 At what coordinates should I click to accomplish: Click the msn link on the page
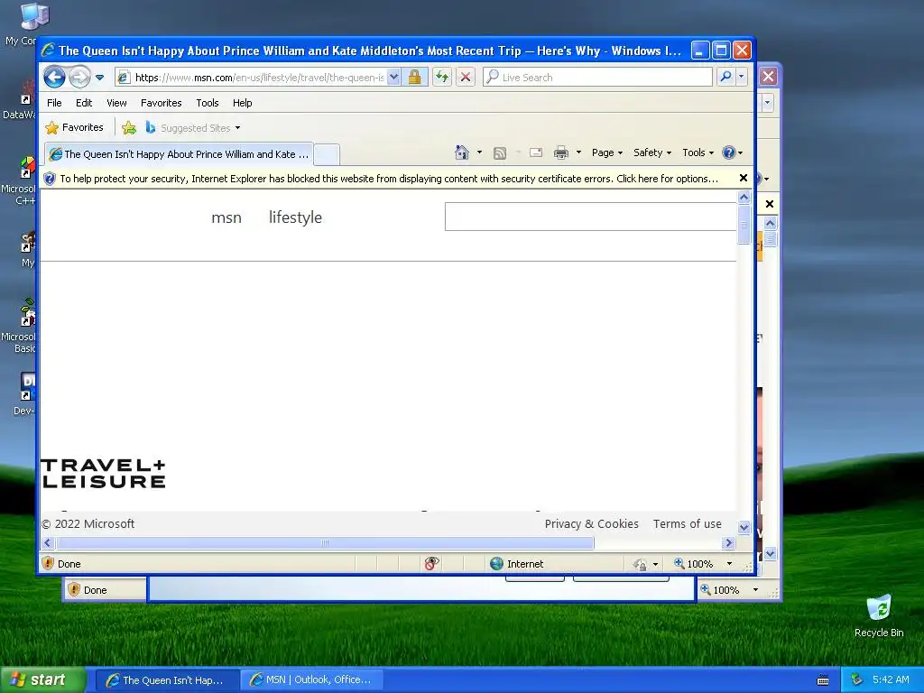(226, 217)
